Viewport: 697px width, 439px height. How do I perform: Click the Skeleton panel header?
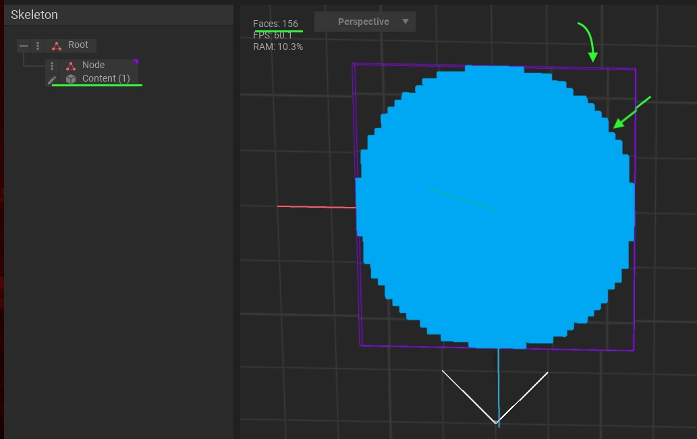point(34,15)
